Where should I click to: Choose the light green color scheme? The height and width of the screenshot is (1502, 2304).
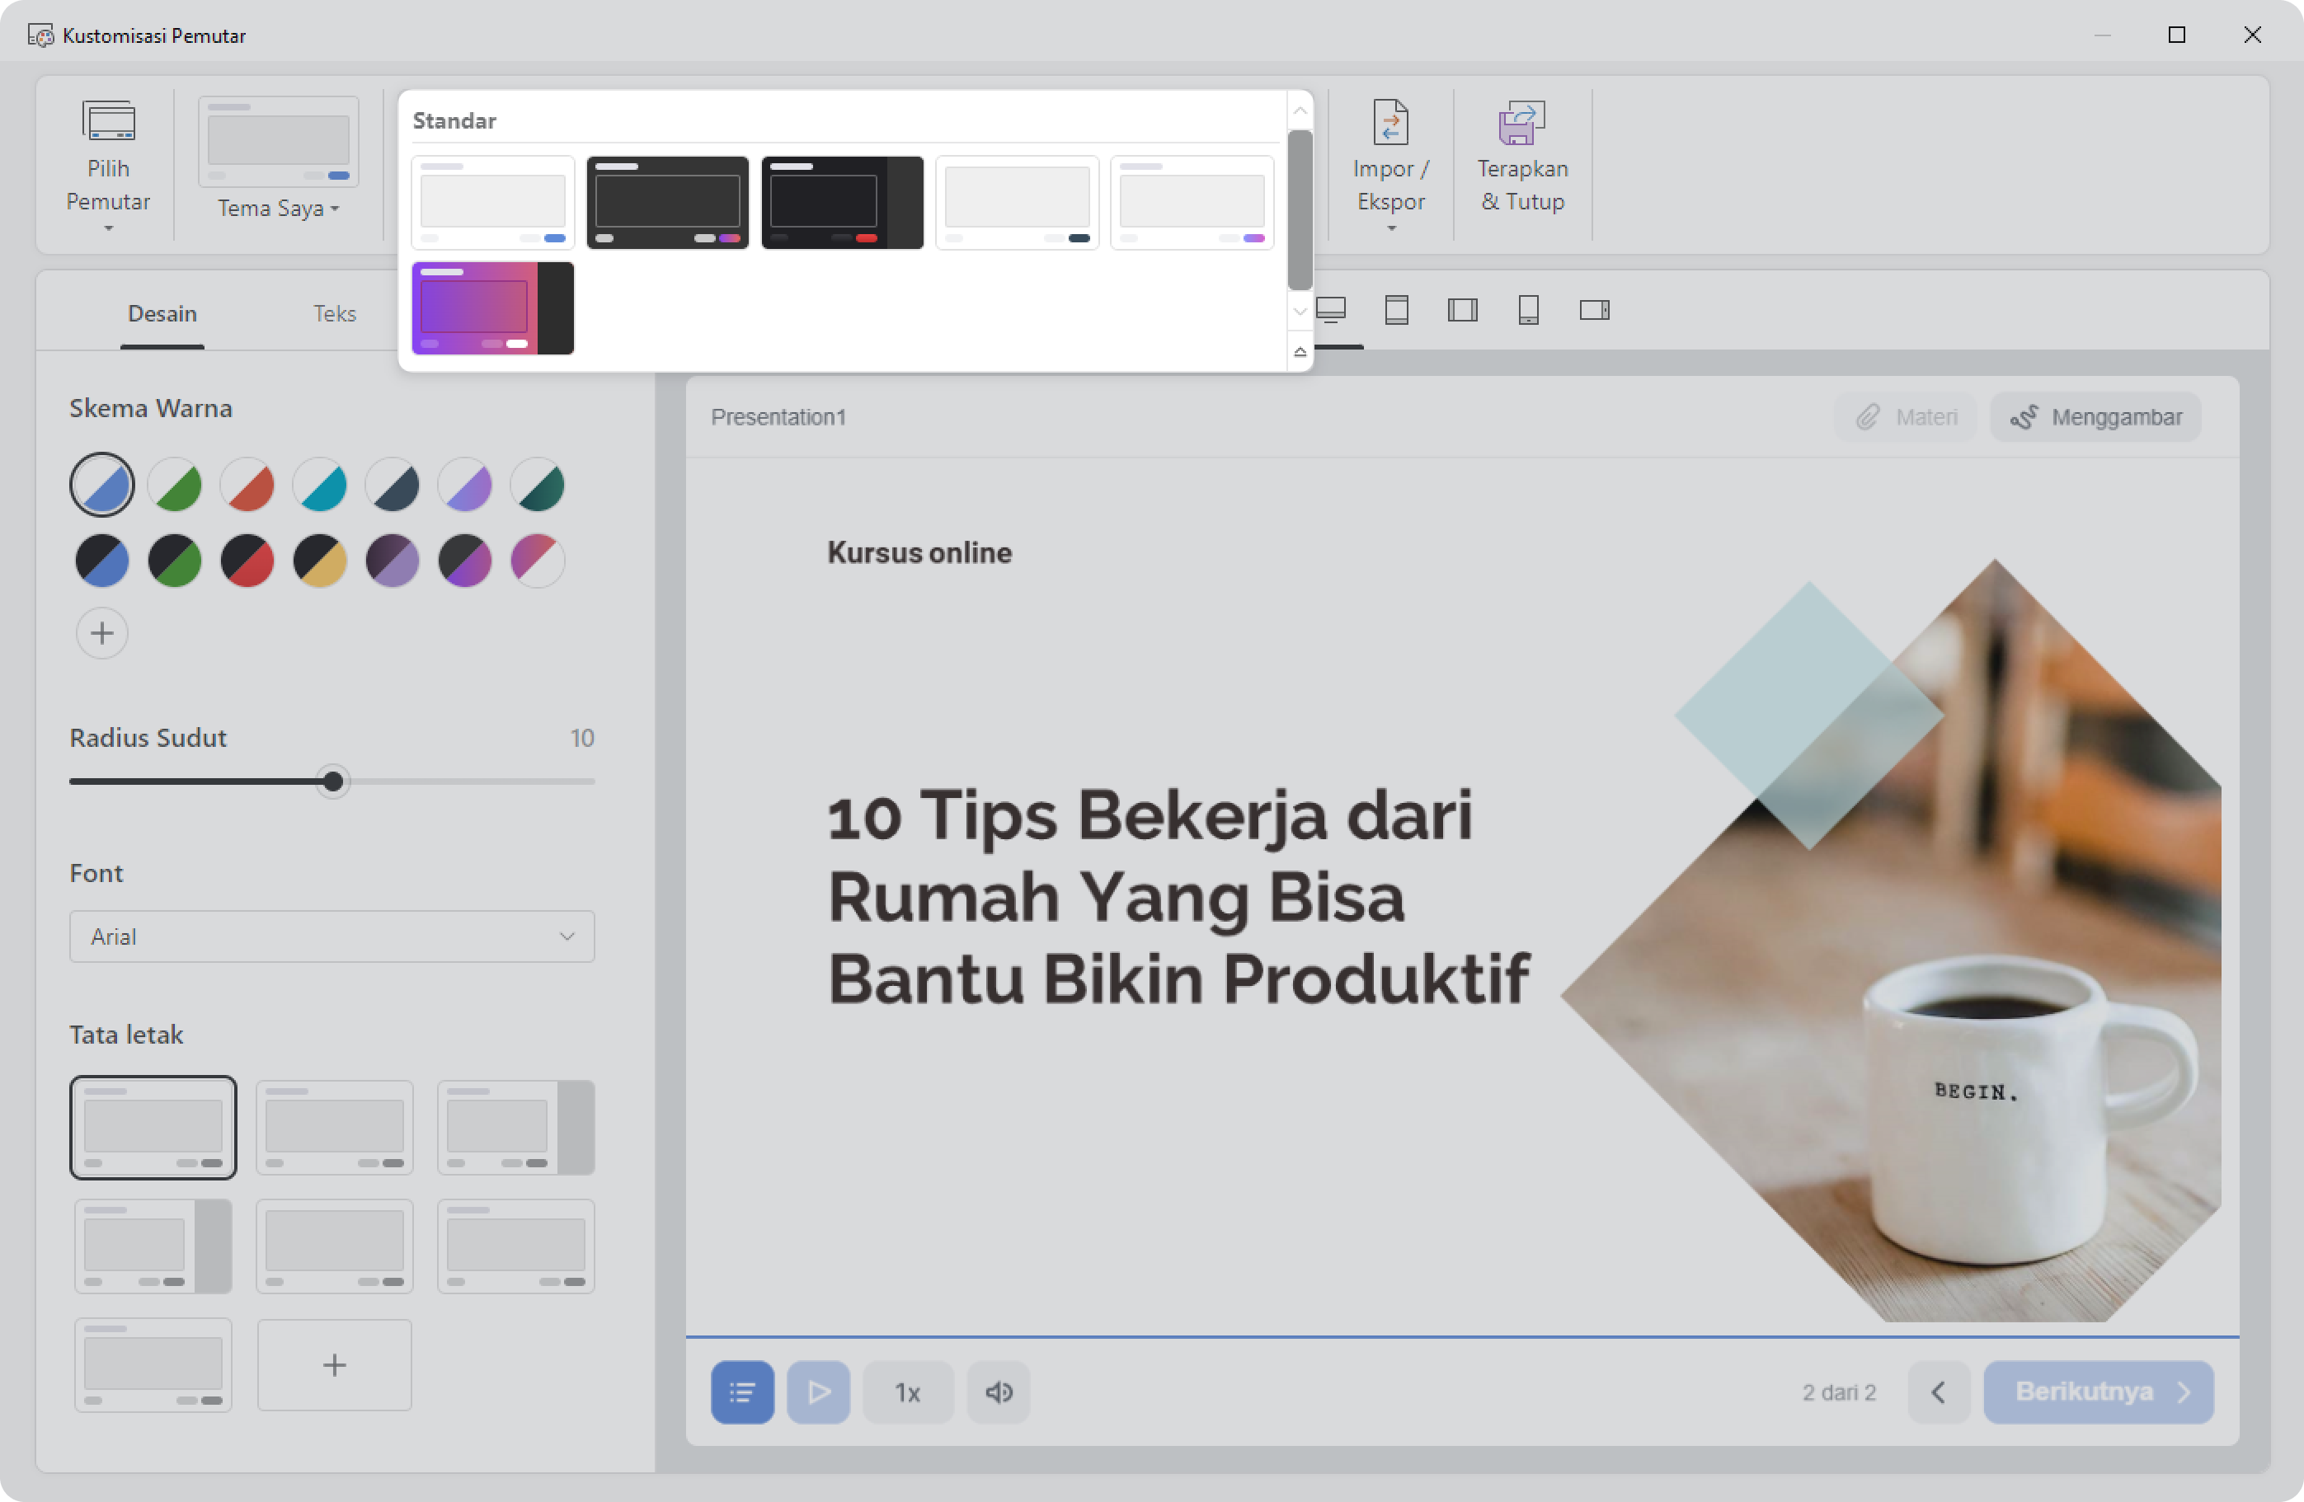point(174,484)
